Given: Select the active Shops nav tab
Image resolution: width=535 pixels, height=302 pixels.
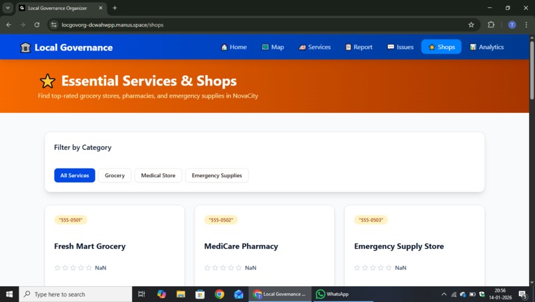Looking at the screenshot, I should tap(441, 47).
